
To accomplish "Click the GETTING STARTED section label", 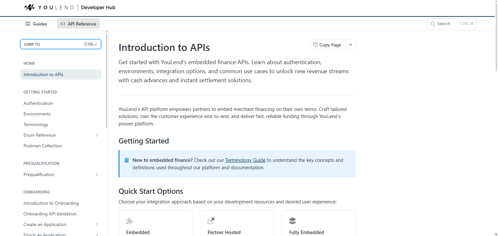I will pyautogui.click(x=40, y=92).
